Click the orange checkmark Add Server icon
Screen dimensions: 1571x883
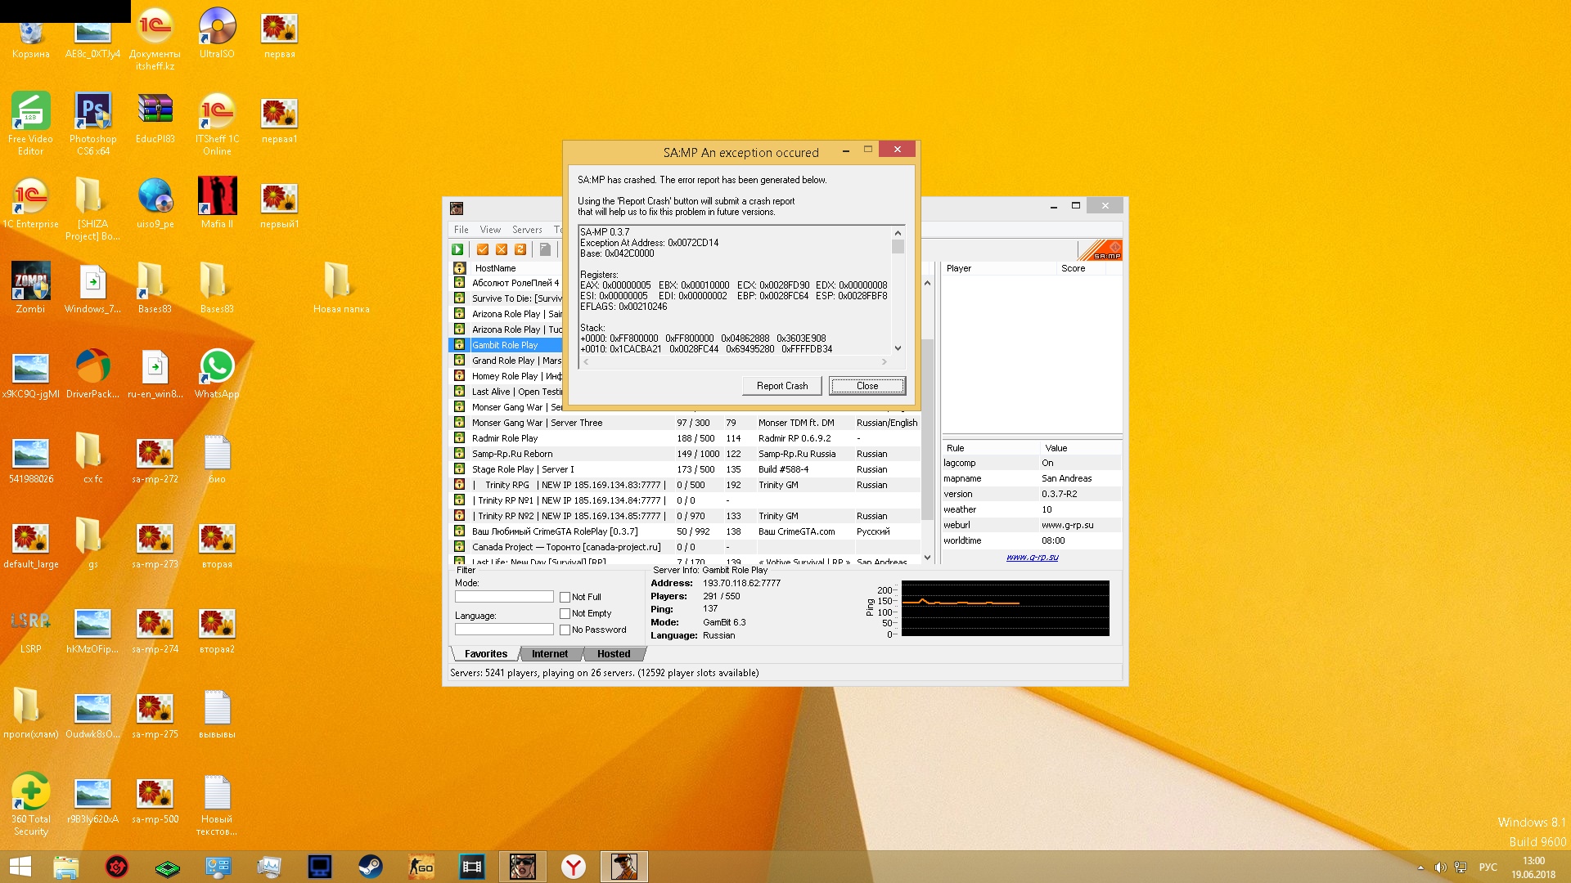(483, 249)
